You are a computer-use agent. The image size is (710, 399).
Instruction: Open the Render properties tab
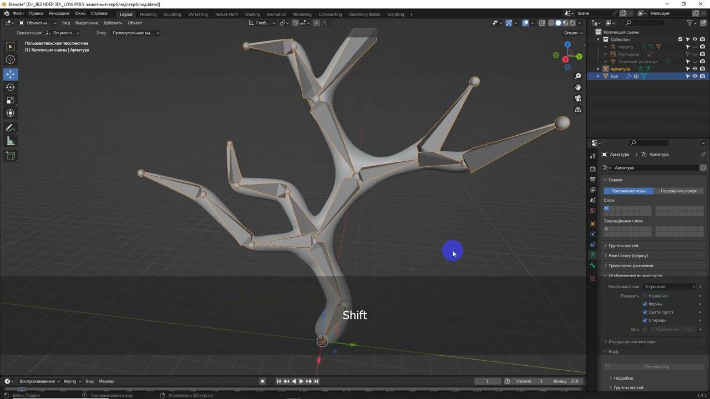tap(593, 168)
